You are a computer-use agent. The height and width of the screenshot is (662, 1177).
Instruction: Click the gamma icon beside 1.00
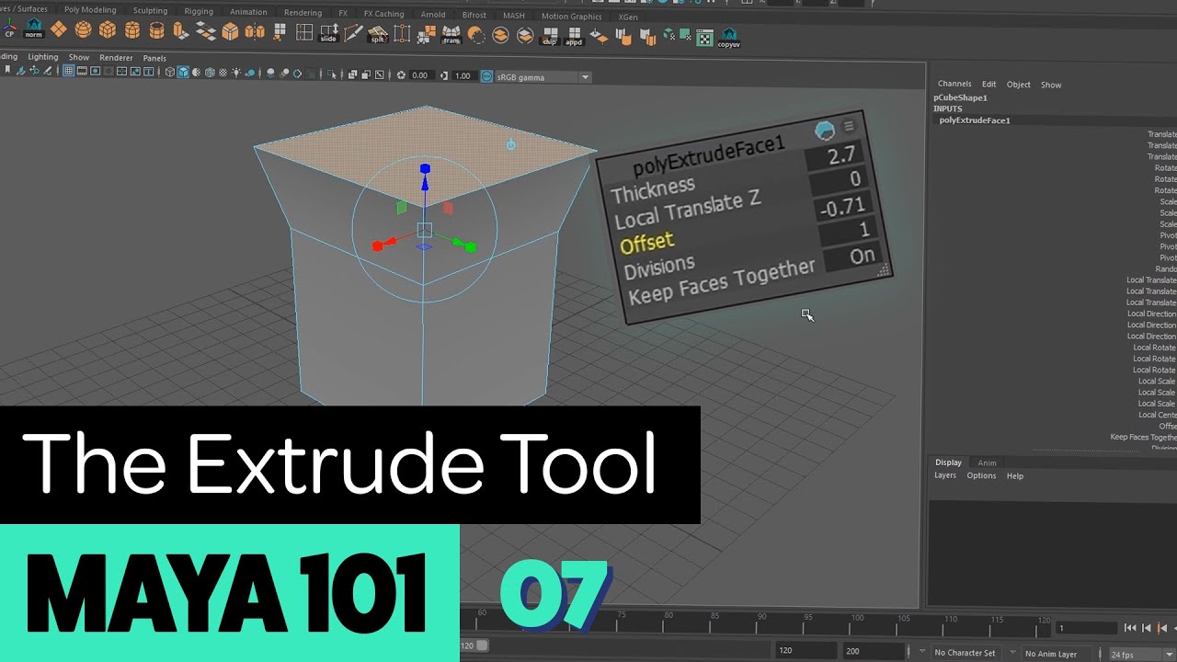point(443,75)
